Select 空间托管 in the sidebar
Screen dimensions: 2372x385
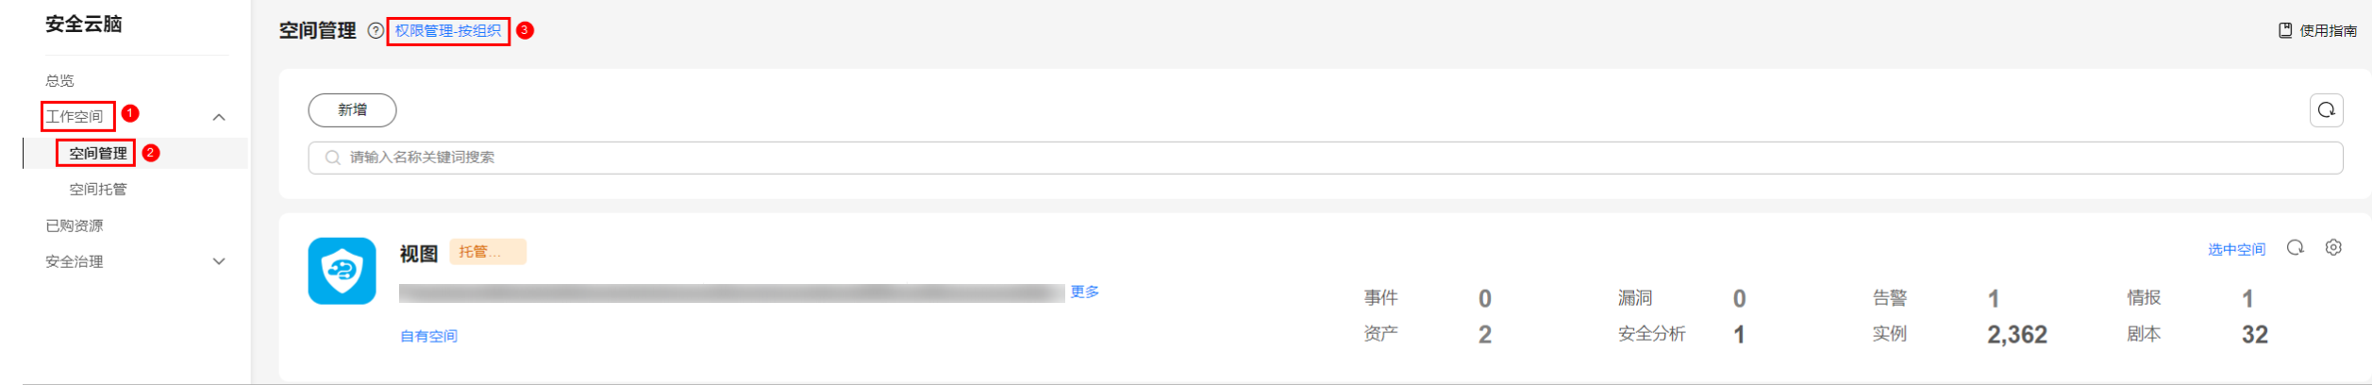click(x=97, y=189)
